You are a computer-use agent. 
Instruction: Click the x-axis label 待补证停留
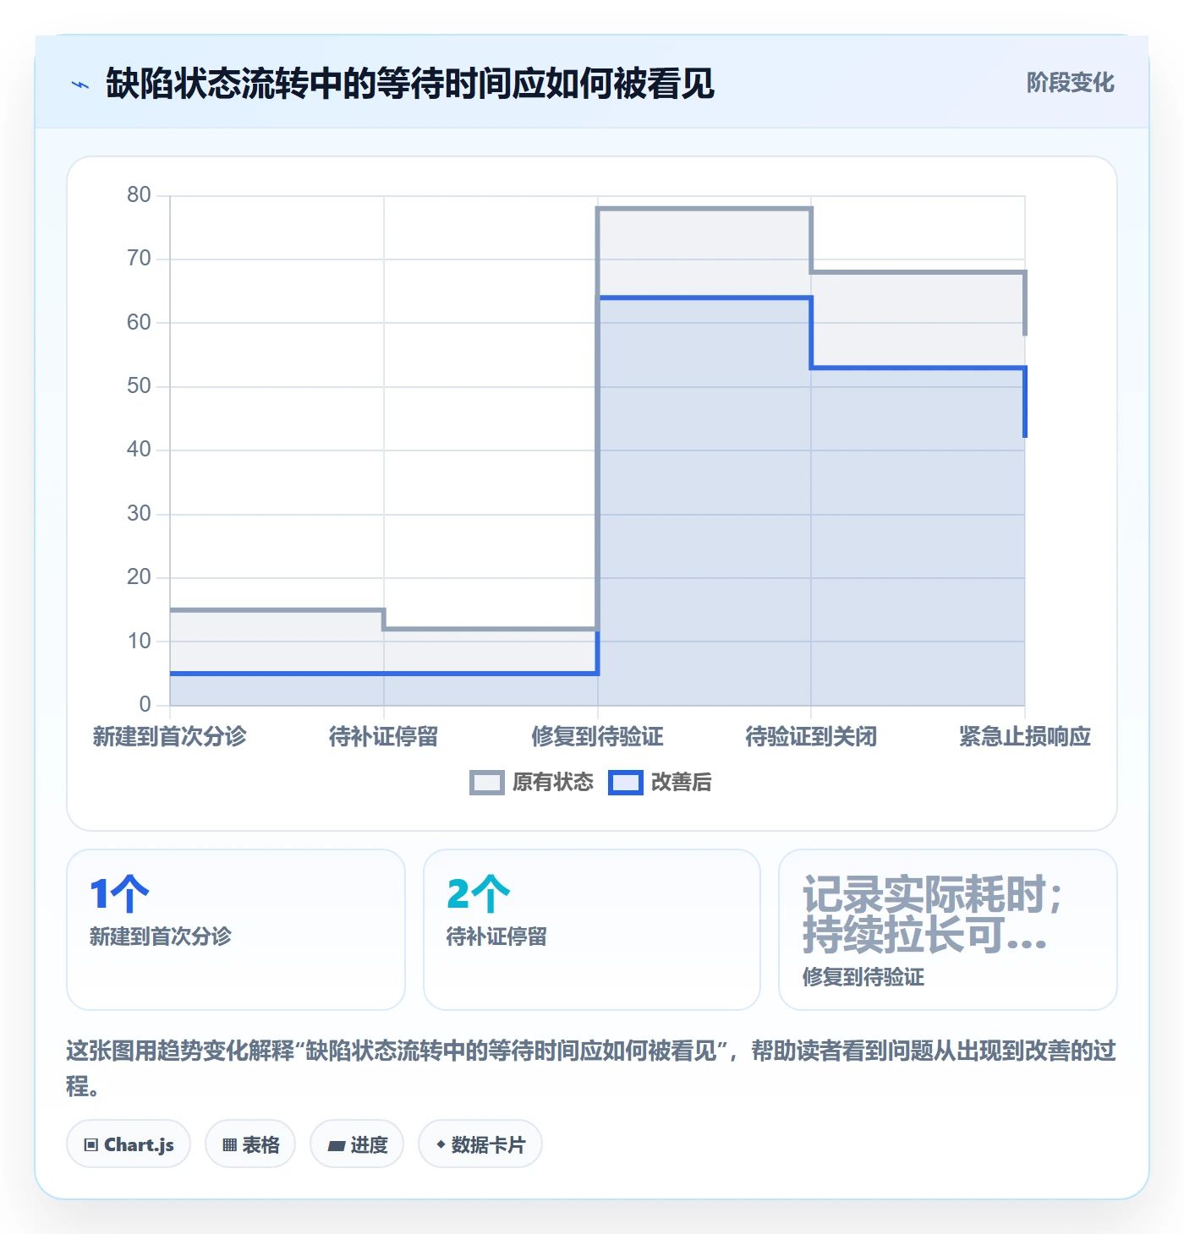(384, 737)
